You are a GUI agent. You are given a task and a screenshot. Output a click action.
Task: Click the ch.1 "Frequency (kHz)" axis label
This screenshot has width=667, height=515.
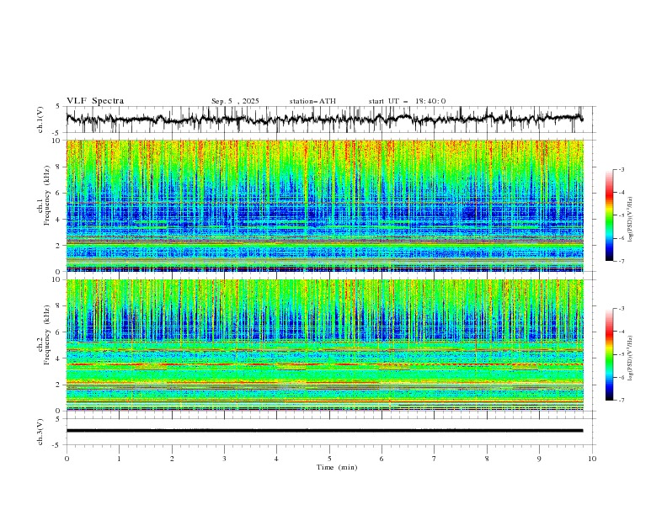(47, 195)
